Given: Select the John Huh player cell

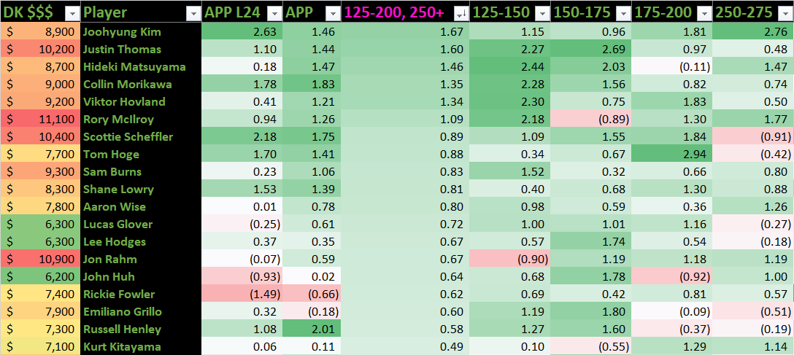Looking at the screenshot, I should (x=141, y=276).
